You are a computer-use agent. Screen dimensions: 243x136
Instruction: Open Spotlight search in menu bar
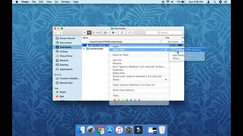click(215, 2)
